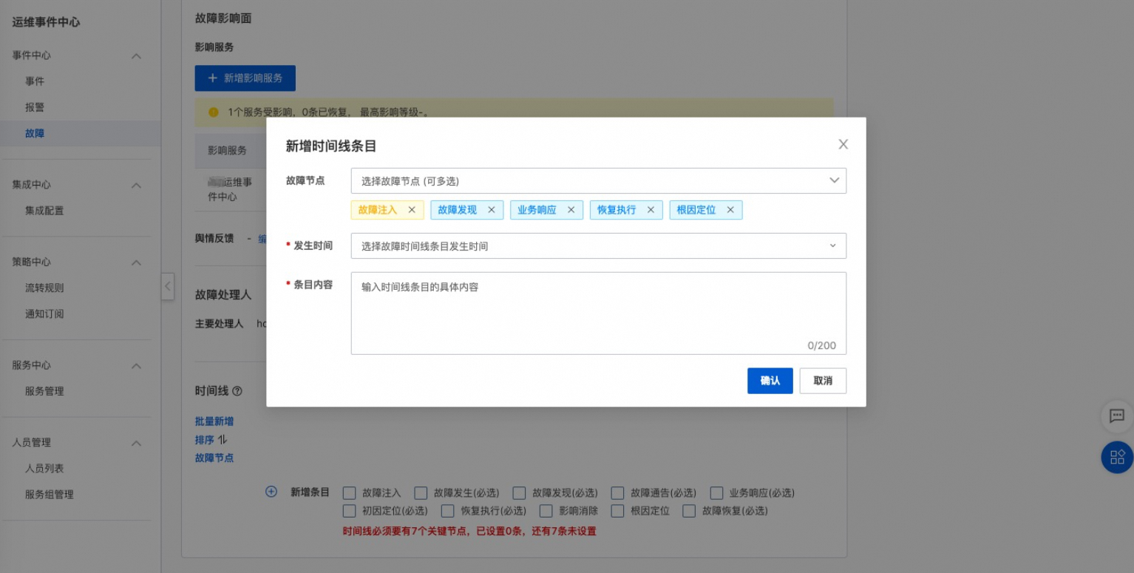Click the 运维事件中心 sidebar title
Screen dimensions: 1134x573
[46, 22]
